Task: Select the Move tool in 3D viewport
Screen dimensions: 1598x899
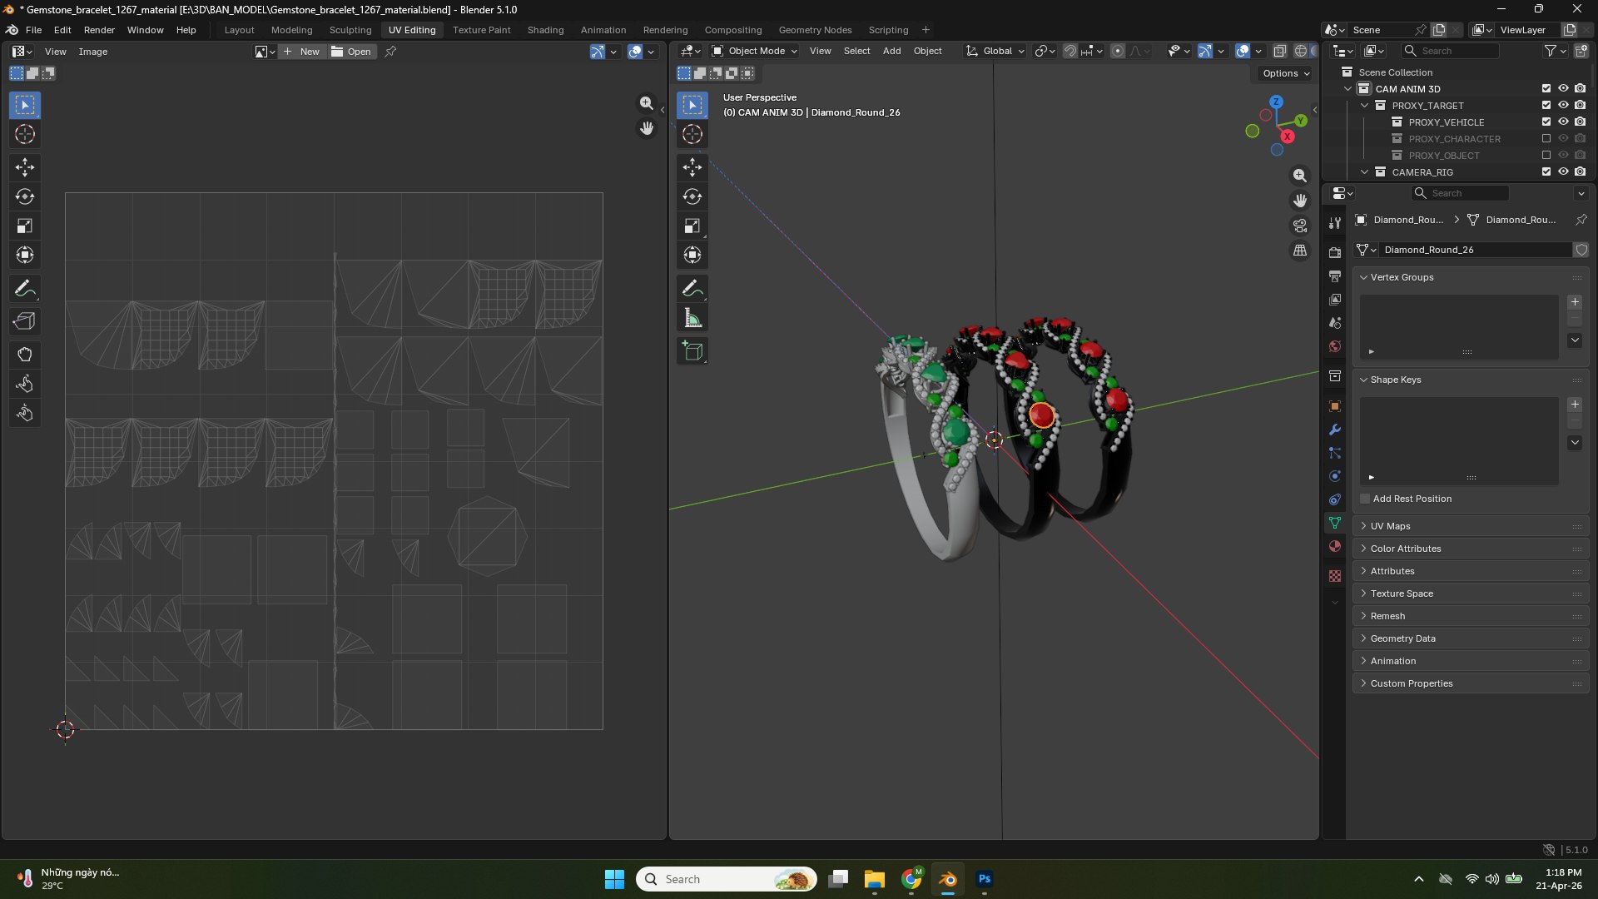Action: pyautogui.click(x=692, y=167)
